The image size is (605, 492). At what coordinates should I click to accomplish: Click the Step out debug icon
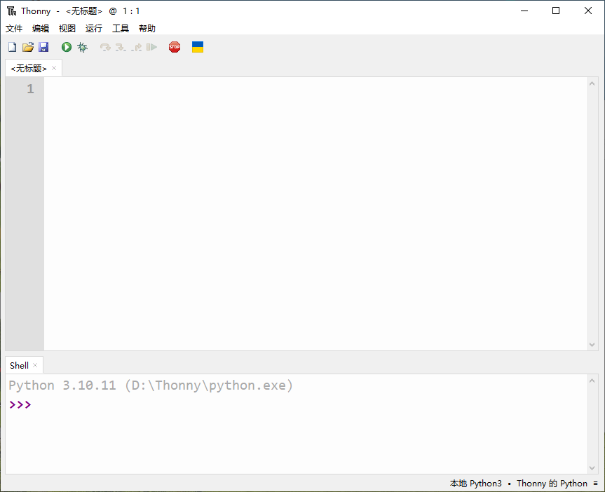(x=137, y=48)
